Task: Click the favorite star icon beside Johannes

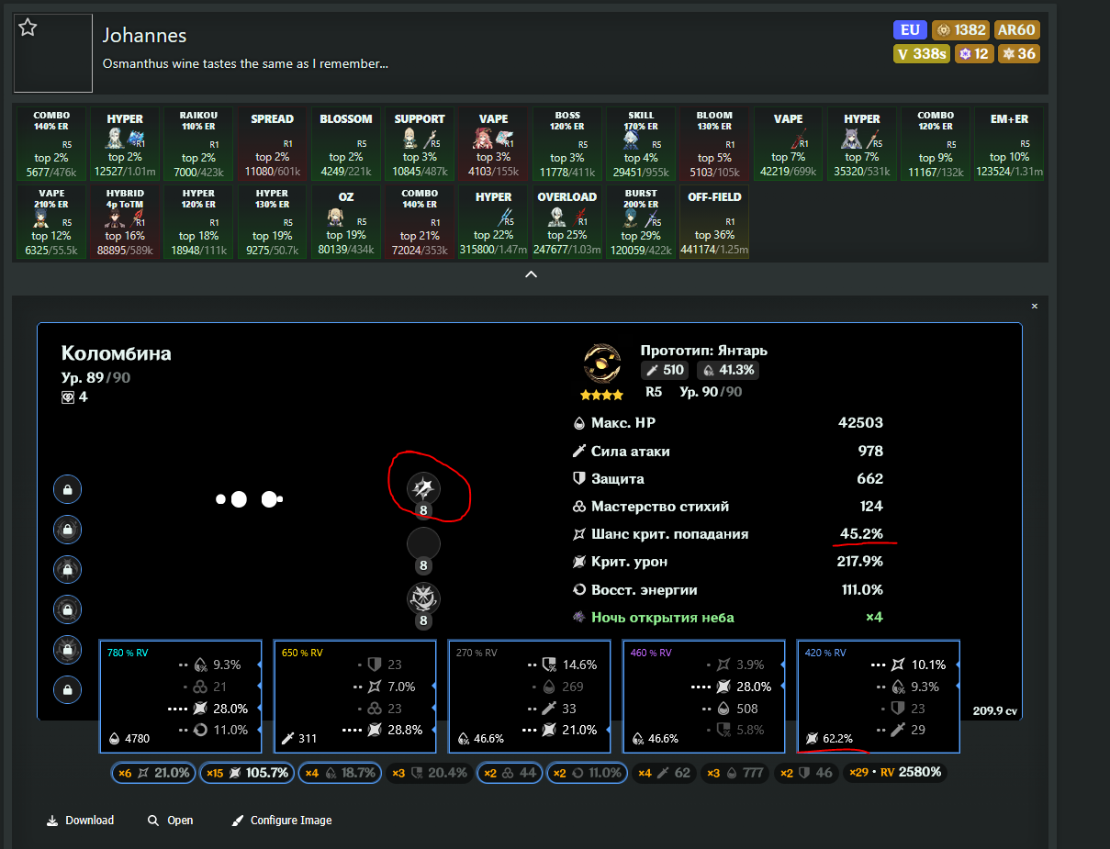Action: [x=28, y=28]
